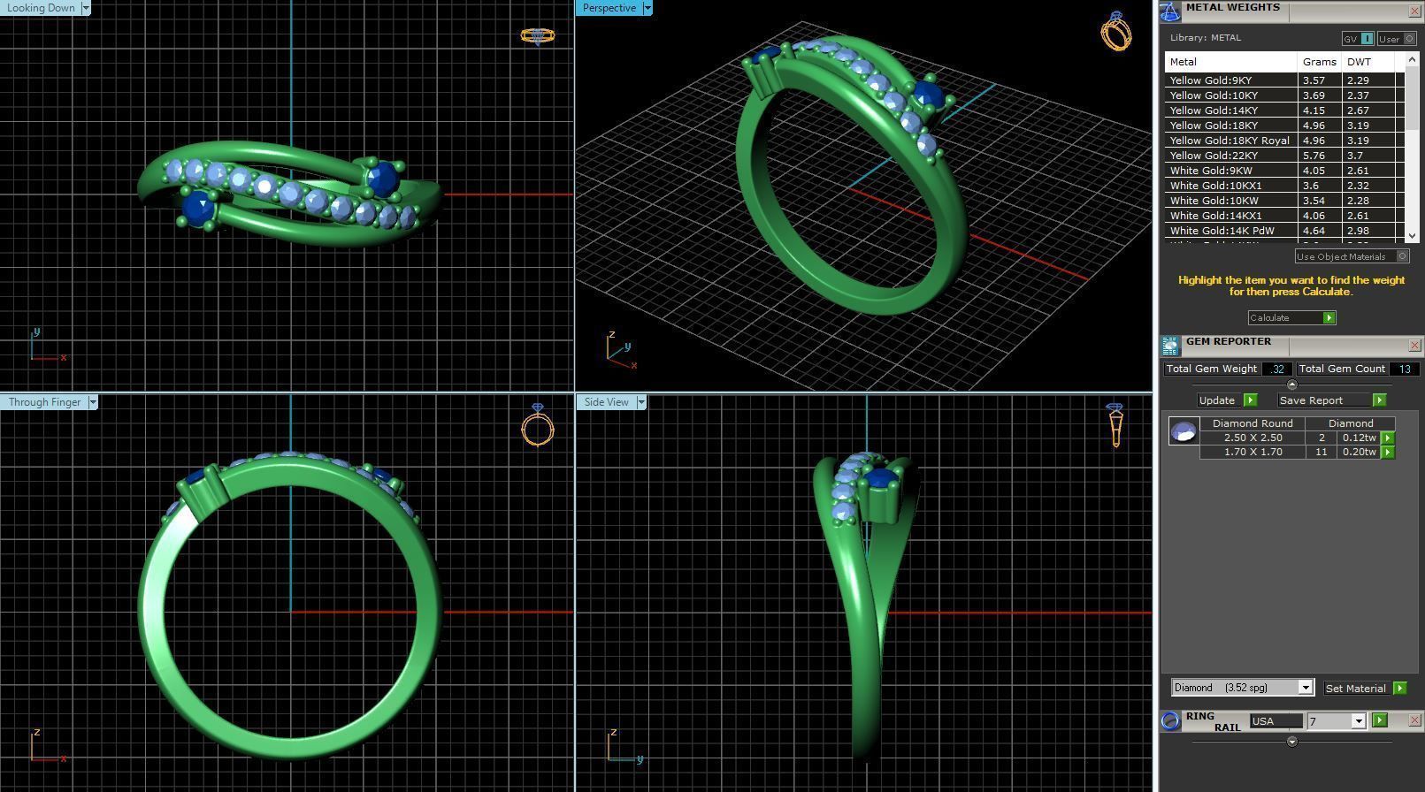
Task: Click the Update button
Action: [x=1218, y=400]
